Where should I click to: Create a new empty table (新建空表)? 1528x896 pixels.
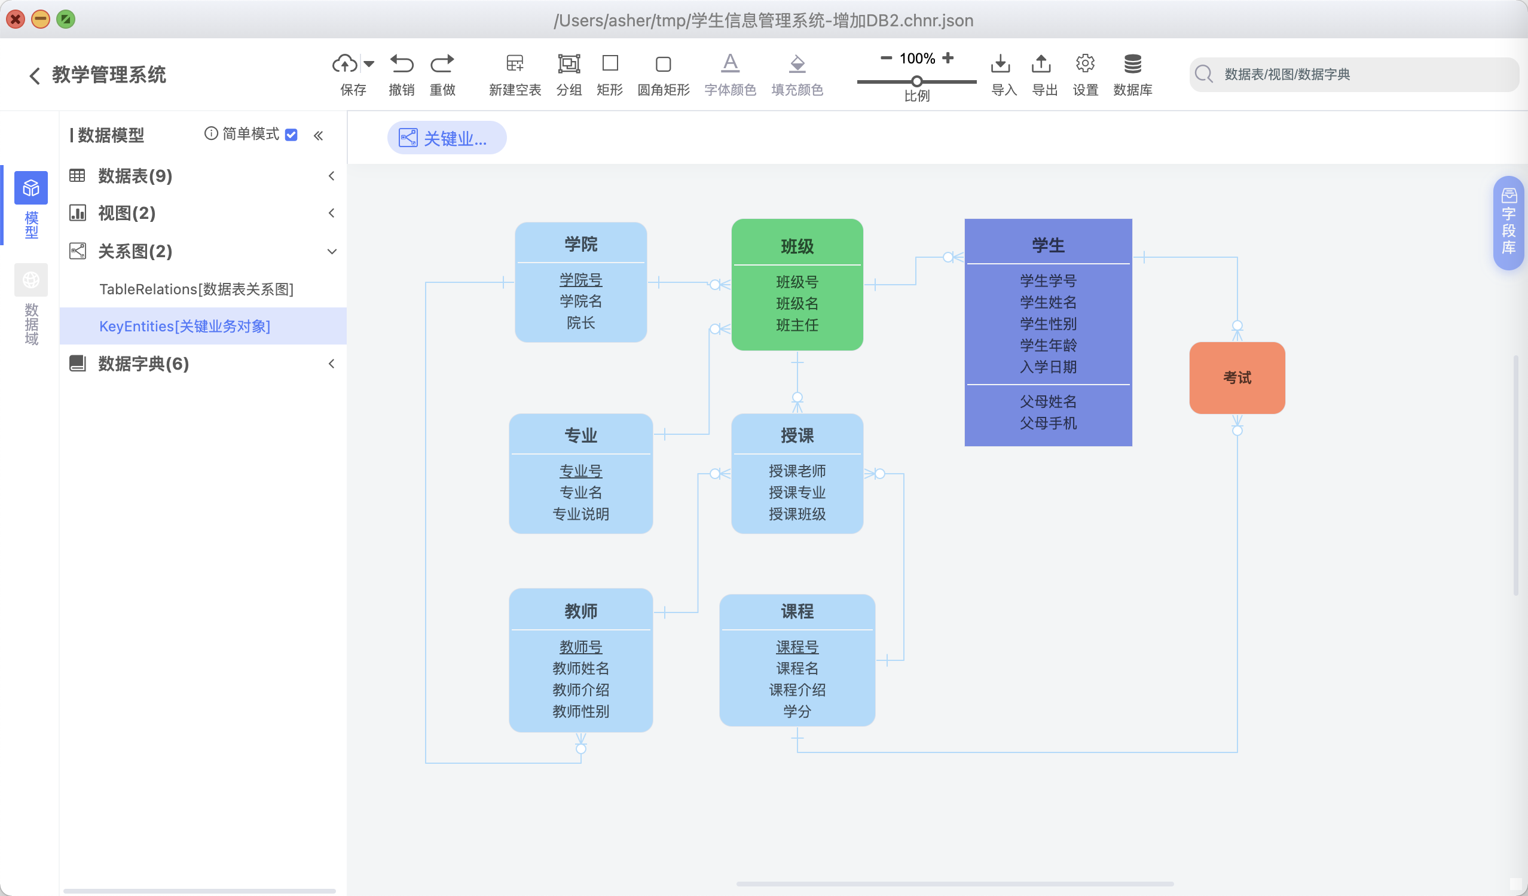point(515,63)
